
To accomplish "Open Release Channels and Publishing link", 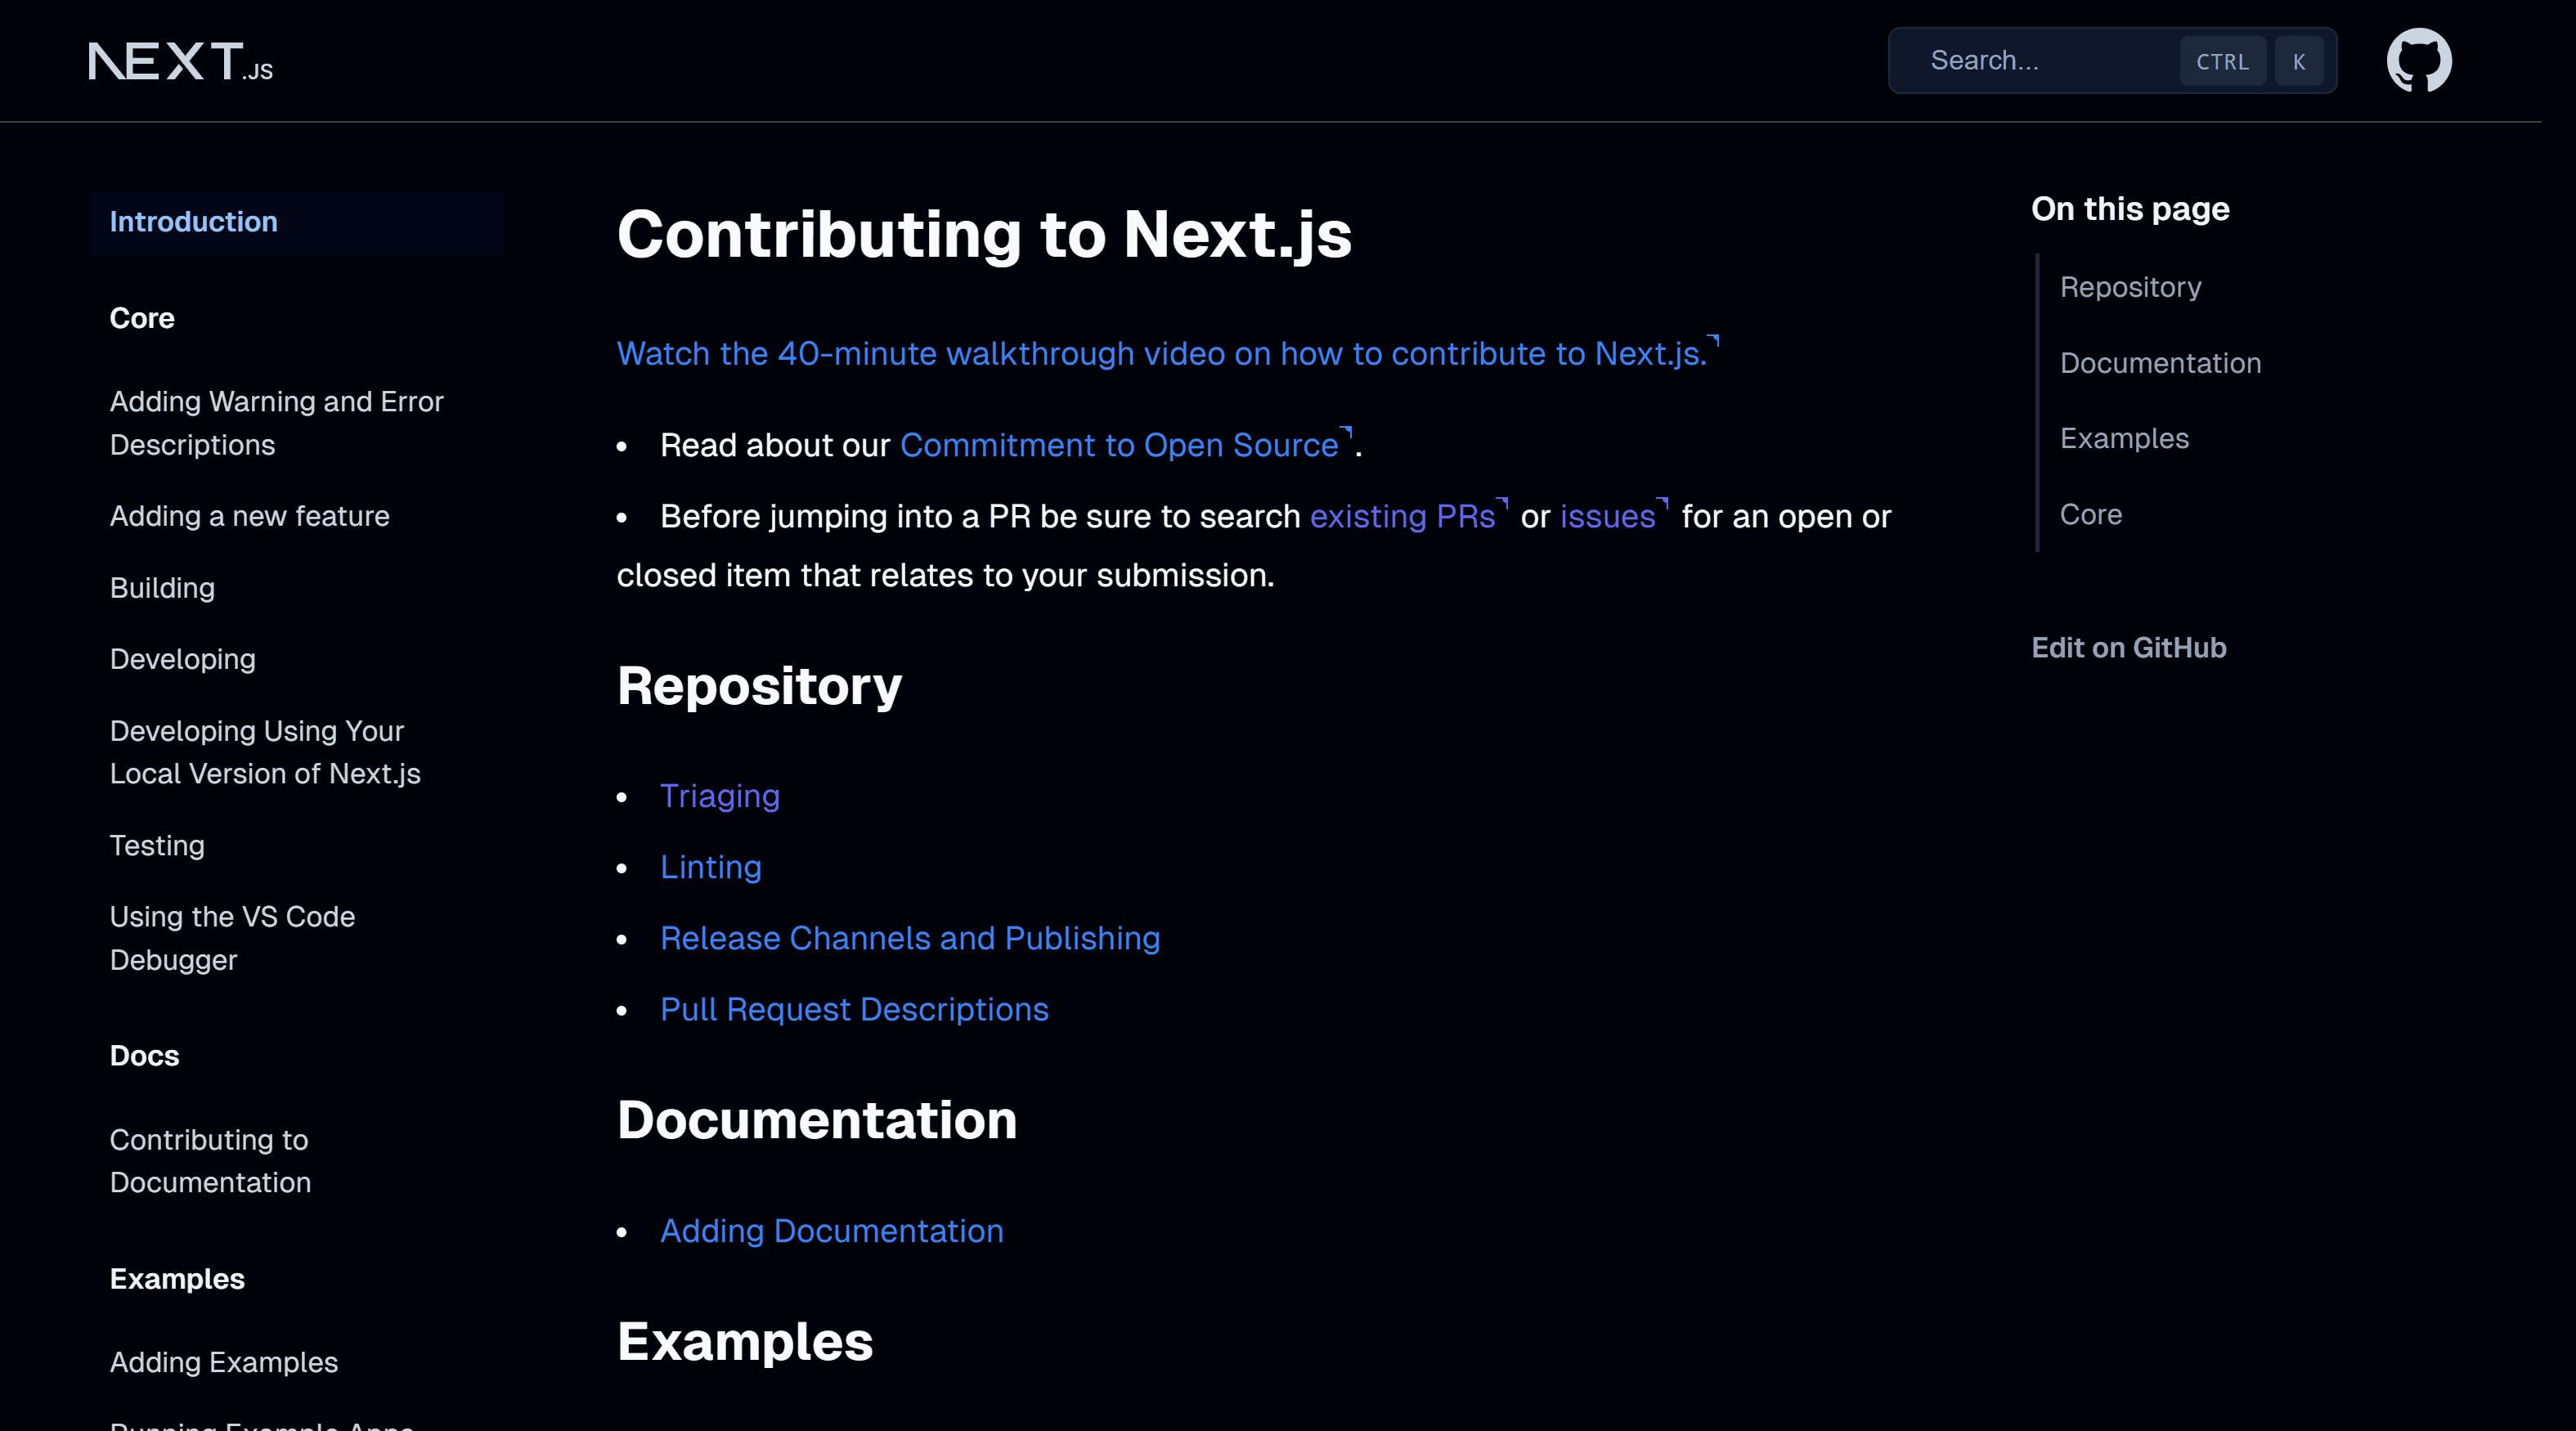I will tap(910, 938).
